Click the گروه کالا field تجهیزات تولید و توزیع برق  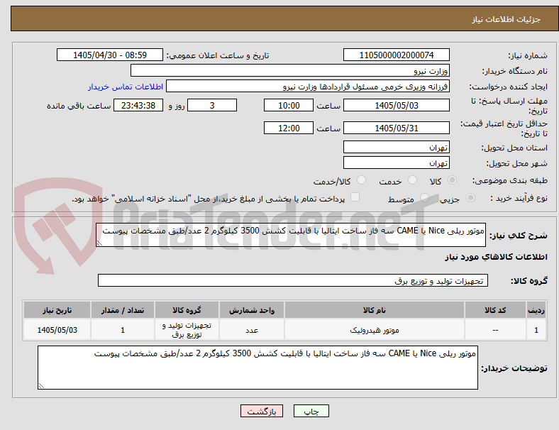tap(293, 280)
